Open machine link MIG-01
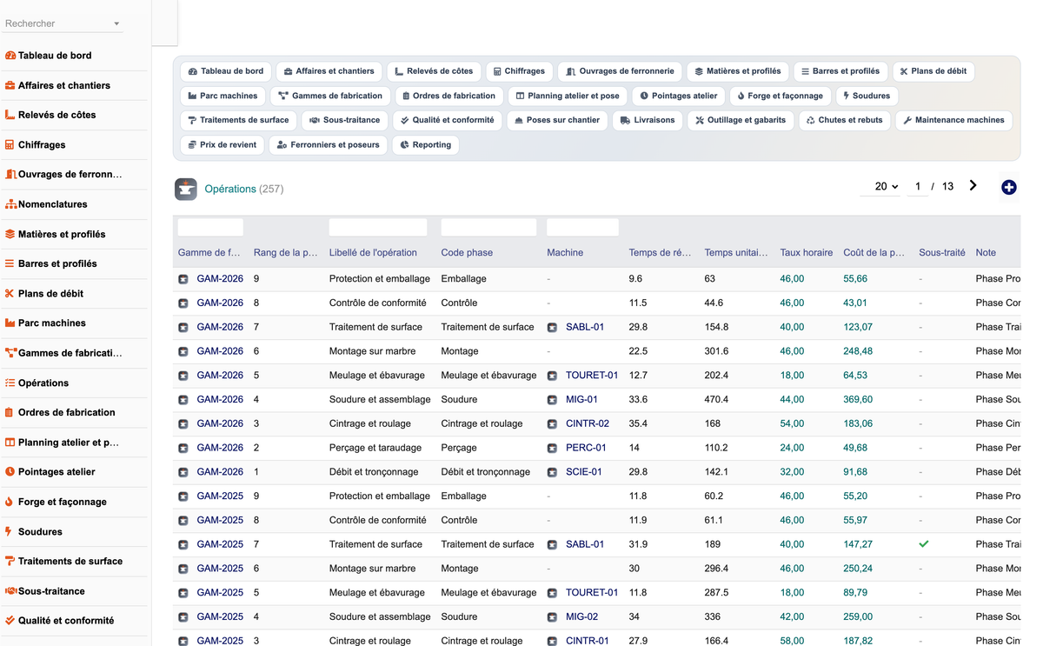This screenshot has height=646, width=1043. [581, 400]
